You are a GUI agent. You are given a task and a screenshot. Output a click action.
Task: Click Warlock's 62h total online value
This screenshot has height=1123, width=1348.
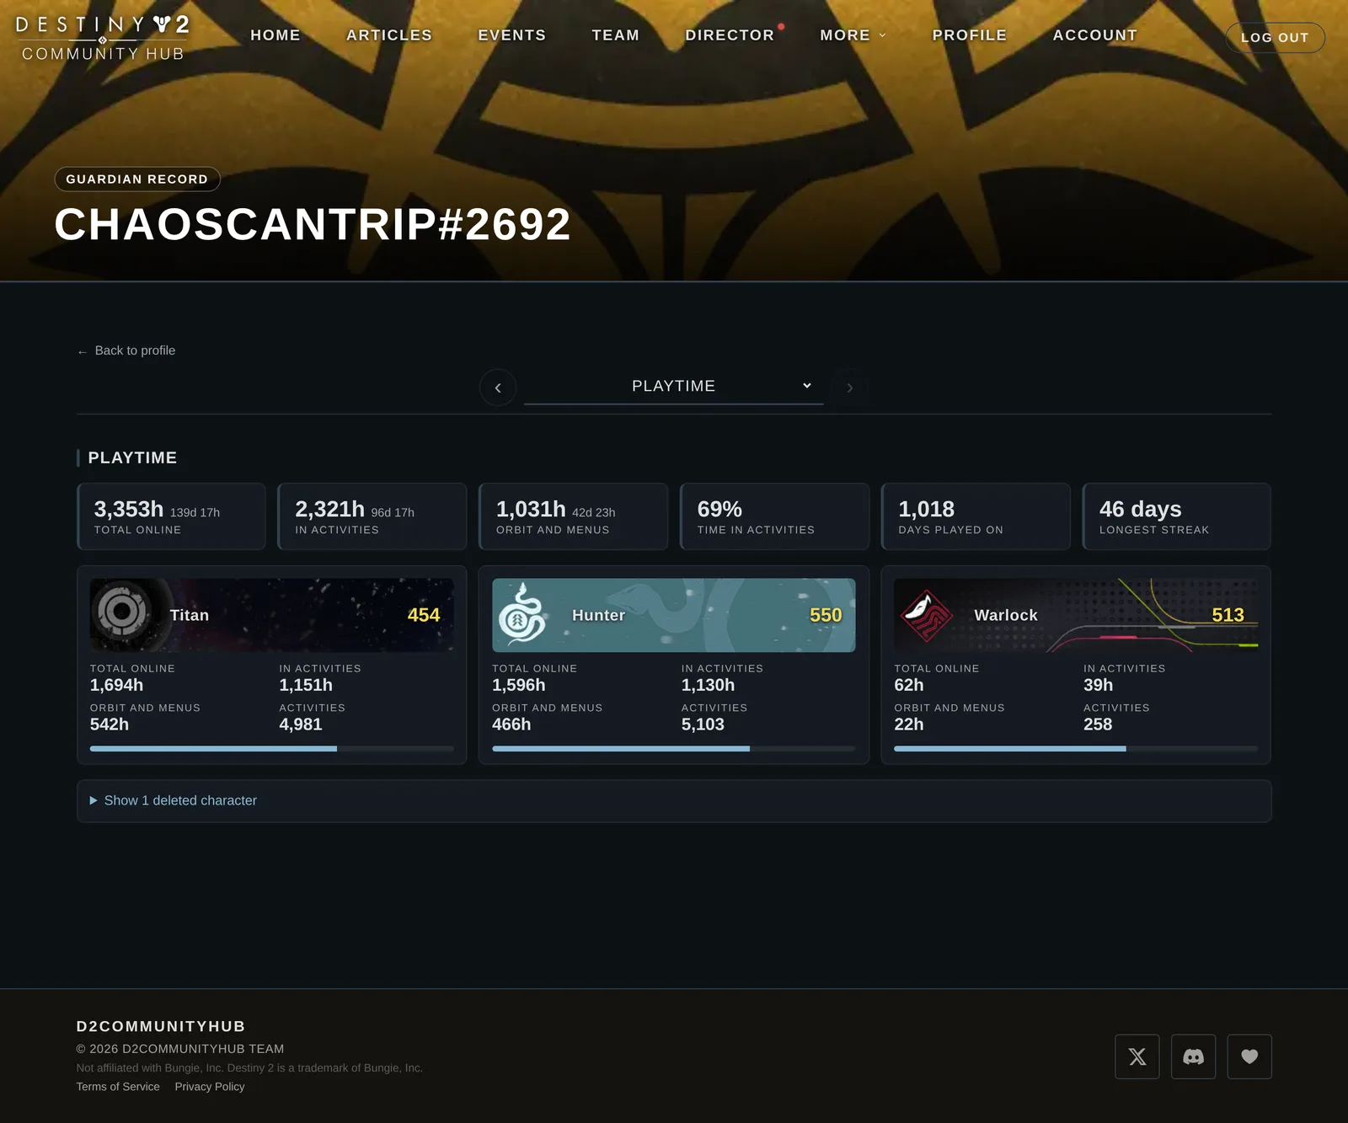[909, 685]
